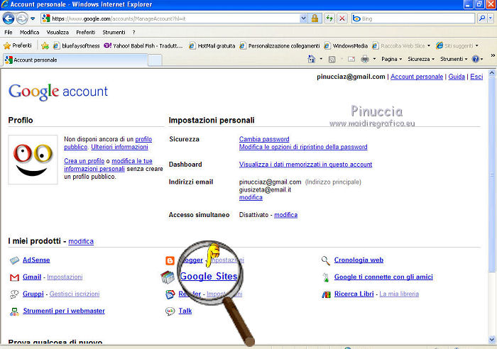Viewport: 497px width, 349px height.
Task: Click the Talk chat bubble icon
Action: tap(170, 311)
